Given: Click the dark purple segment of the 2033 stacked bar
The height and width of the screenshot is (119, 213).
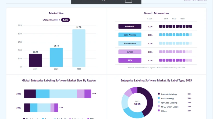Looking at the screenshot, I should click(30, 94).
